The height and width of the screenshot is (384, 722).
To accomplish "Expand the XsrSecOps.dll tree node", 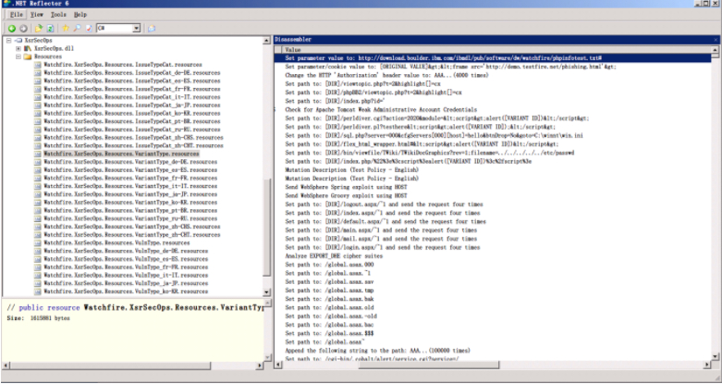I will [17, 48].
